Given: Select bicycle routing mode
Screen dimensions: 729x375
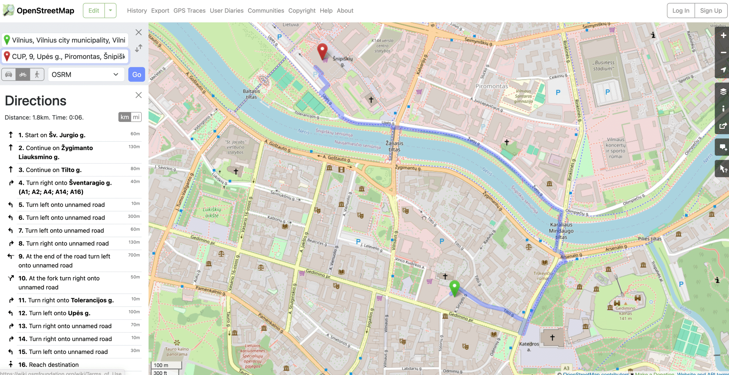Looking at the screenshot, I should pos(23,74).
